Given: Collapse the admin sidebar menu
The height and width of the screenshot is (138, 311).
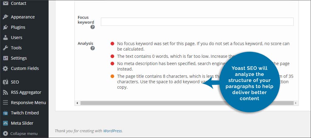Looking at the screenshot, I should [20, 134].
